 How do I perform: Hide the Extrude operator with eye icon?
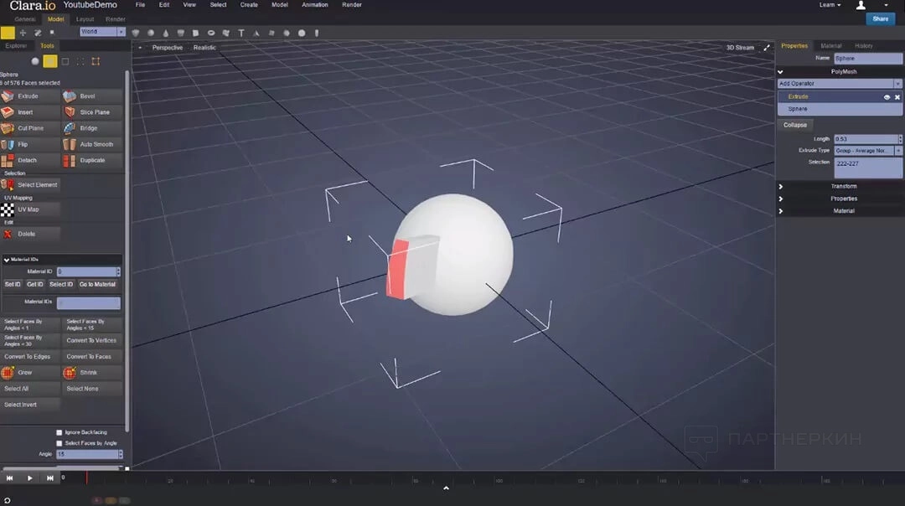pos(887,97)
